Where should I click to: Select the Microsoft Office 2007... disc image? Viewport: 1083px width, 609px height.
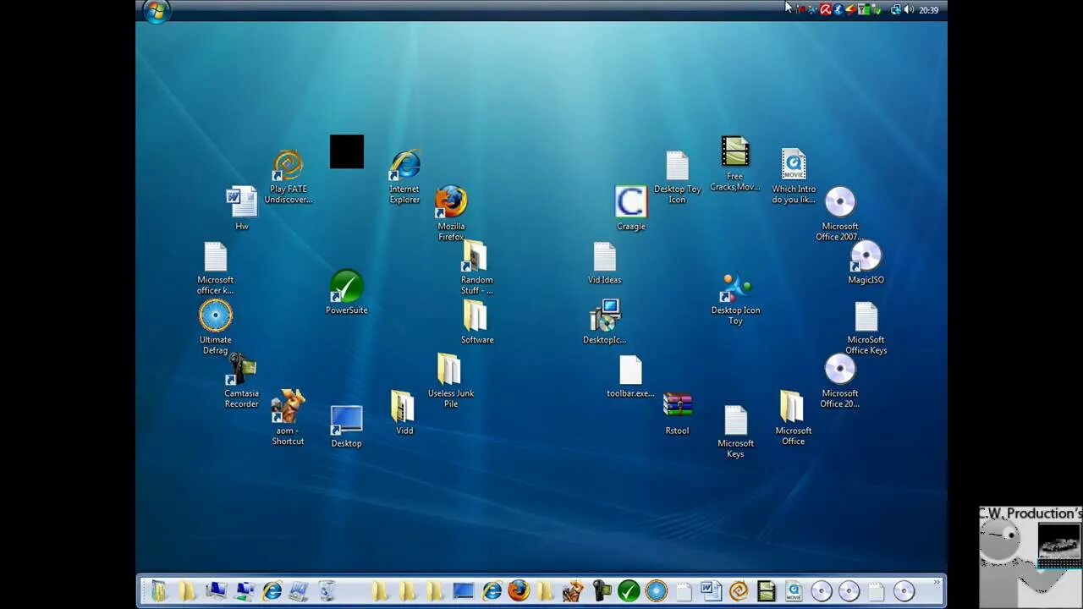click(840, 214)
